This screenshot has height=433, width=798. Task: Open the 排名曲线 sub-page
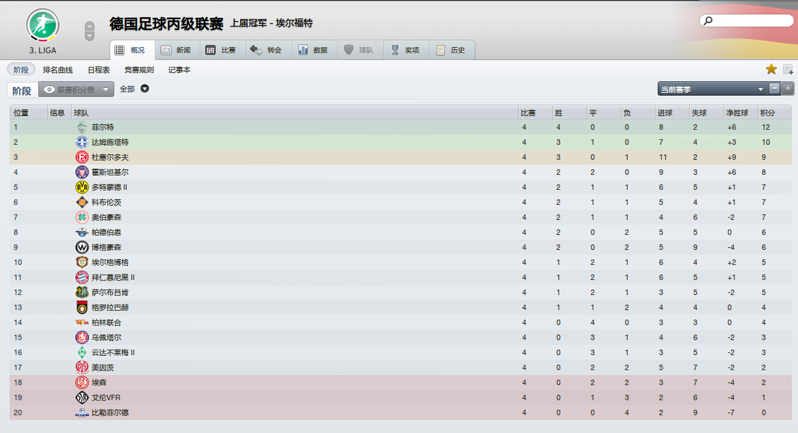[x=57, y=70]
